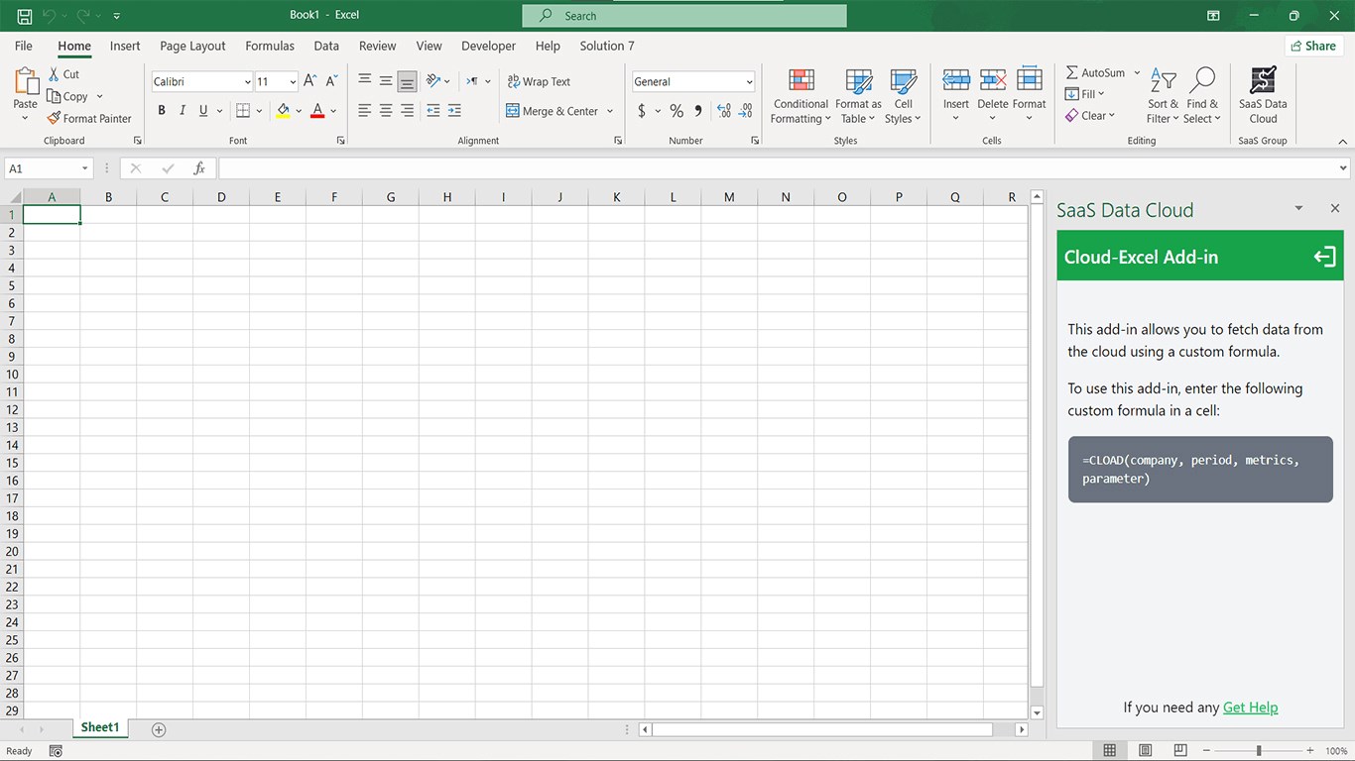Click the Search box in title bar
The height and width of the screenshot is (761, 1355).
point(684,16)
